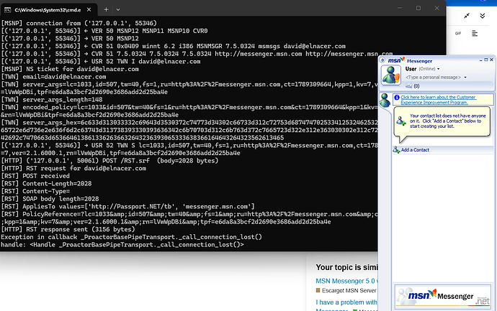Close the cmd.exe terminal tab
The height and width of the screenshot is (311, 497).
[x=89, y=10]
